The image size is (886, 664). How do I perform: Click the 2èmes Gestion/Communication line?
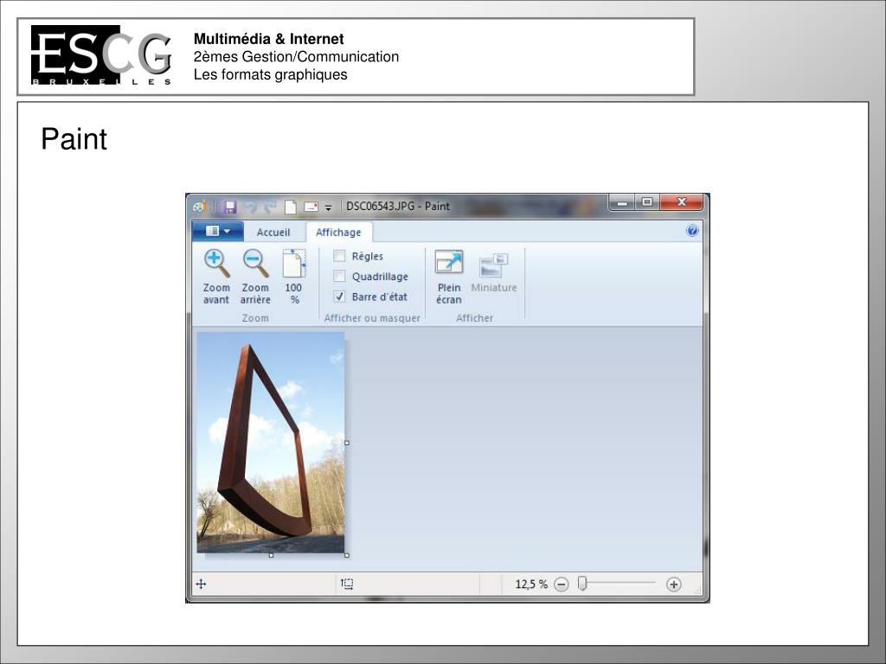296,56
